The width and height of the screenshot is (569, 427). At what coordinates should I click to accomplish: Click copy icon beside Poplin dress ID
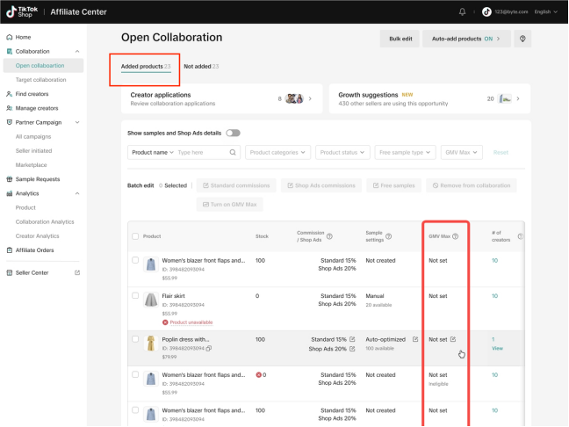pyautogui.click(x=209, y=348)
